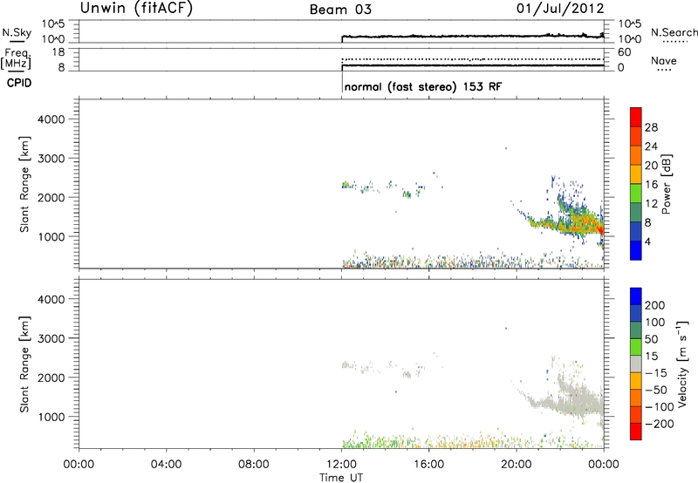Click the 'Beam 03' heading
The image size is (698, 483).
pyautogui.click(x=340, y=10)
